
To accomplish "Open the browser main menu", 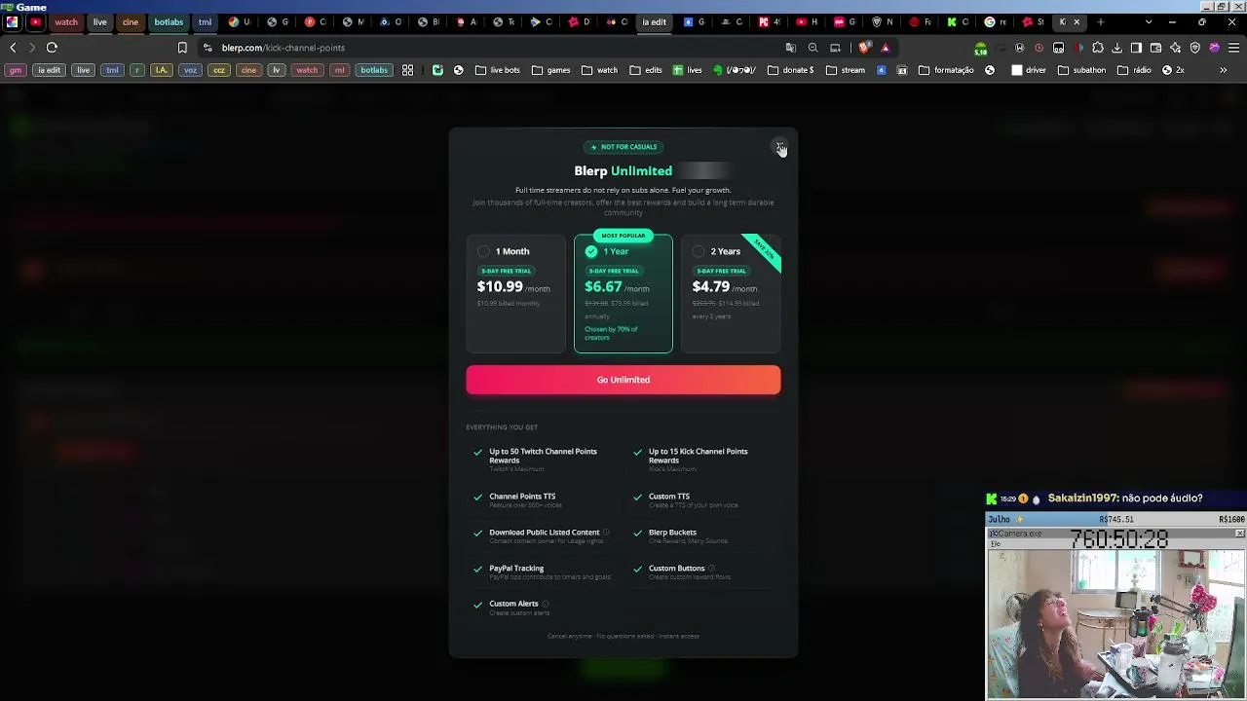I will [1233, 48].
